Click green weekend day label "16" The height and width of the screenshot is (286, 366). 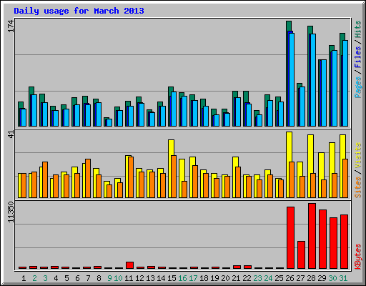(182, 278)
